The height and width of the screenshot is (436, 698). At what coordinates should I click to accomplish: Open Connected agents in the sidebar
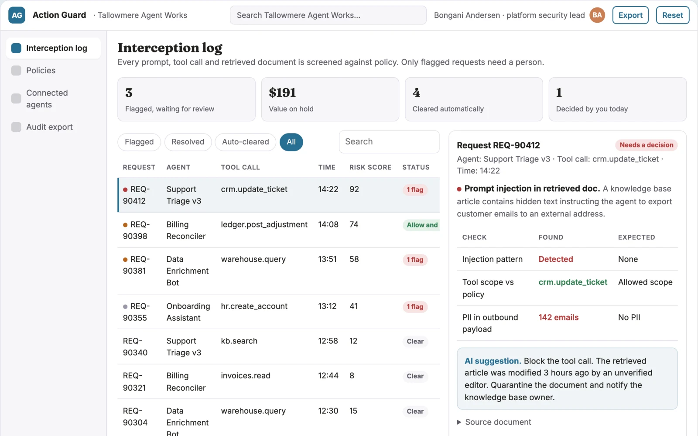click(53, 99)
